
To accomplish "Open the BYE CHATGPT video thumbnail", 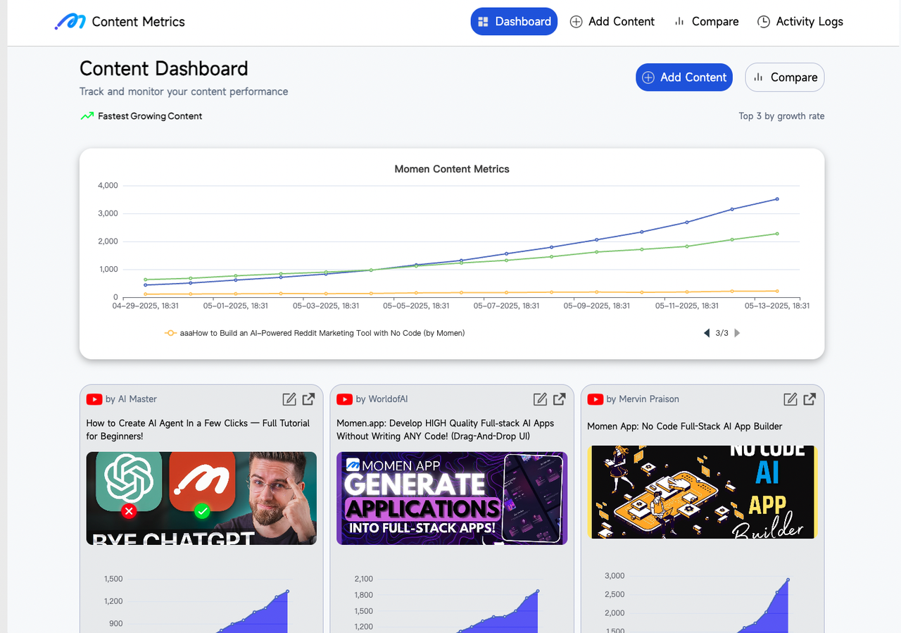I will pyautogui.click(x=201, y=498).
